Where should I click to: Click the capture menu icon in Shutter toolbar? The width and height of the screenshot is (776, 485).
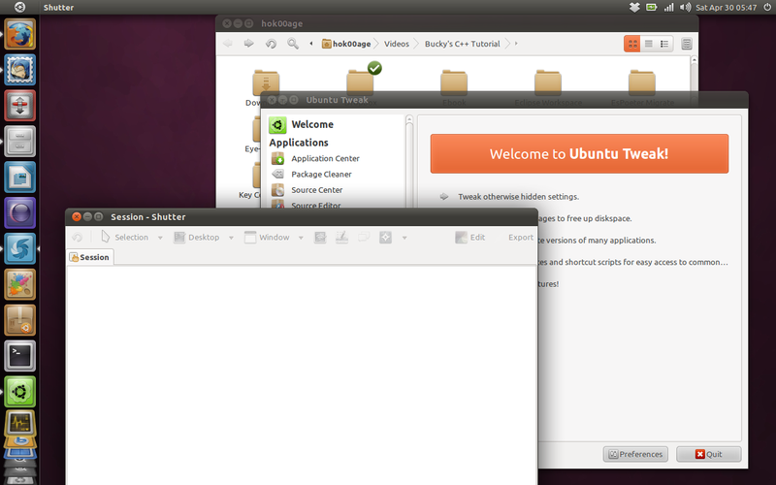point(342,238)
